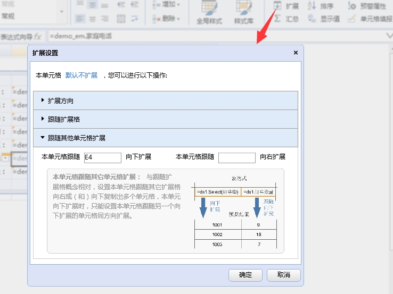The width and height of the screenshot is (393, 294).
Task: Click the 默认不扩展 link
Action: coord(81,75)
